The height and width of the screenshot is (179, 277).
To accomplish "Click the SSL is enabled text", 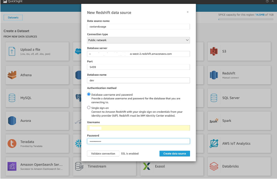I will click(130, 154).
